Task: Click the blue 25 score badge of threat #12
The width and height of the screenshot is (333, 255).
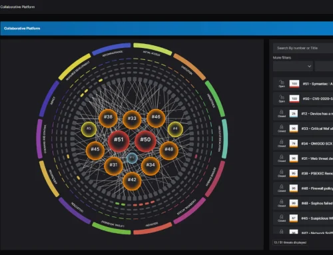Action: [x=294, y=114]
